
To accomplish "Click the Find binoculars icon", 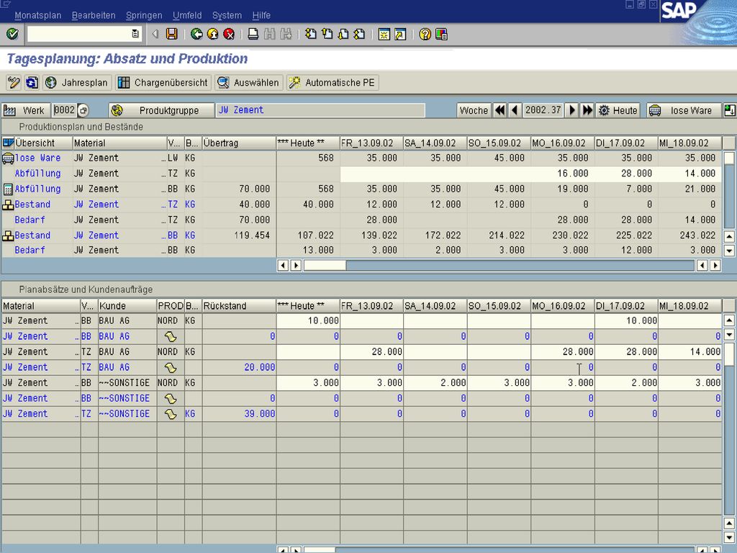I will point(269,34).
